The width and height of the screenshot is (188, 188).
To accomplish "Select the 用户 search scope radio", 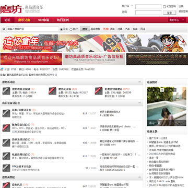I will point(71,29).
